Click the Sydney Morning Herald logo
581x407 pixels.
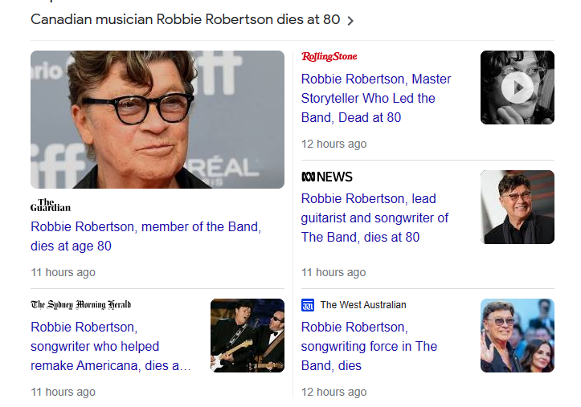click(80, 305)
